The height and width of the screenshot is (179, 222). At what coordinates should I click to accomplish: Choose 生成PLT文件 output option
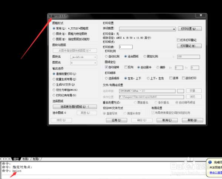[54, 85]
